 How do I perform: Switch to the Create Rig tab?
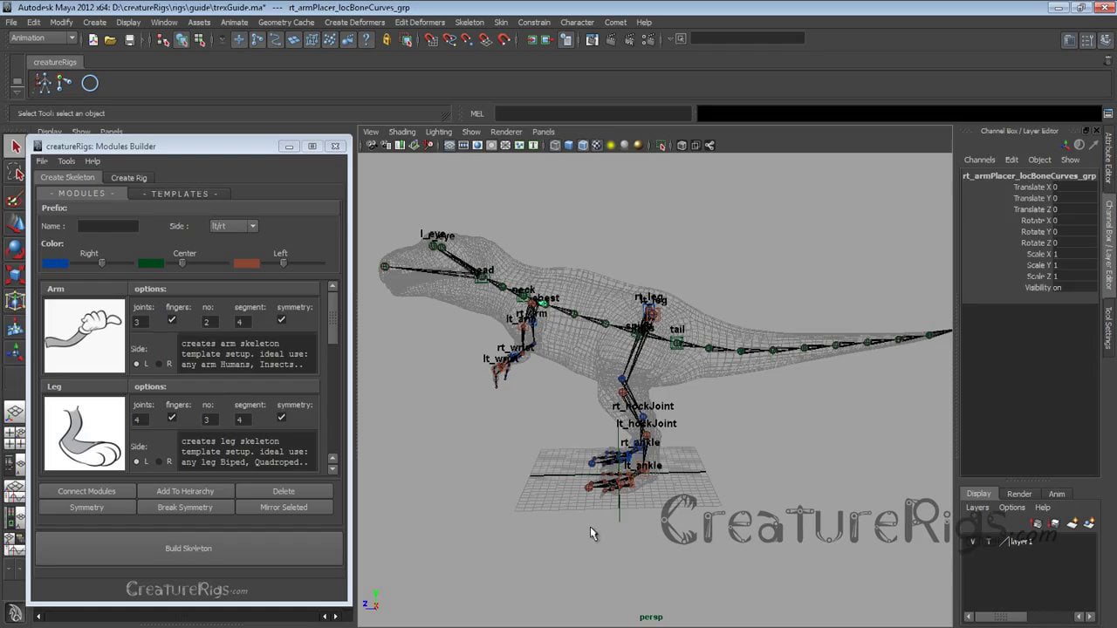tap(128, 178)
